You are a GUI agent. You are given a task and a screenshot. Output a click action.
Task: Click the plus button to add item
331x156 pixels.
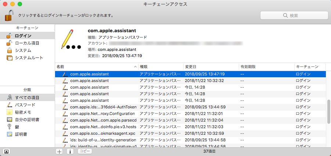59,151
